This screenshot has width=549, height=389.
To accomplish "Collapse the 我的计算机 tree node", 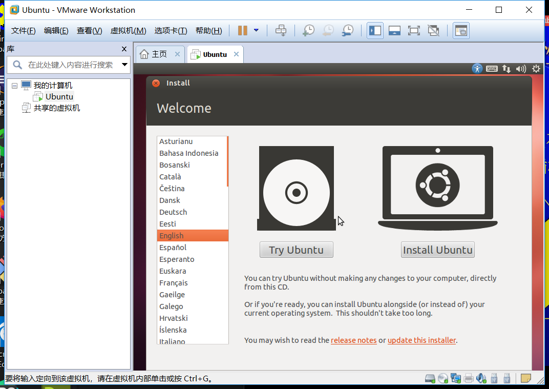I will (x=14, y=86).
